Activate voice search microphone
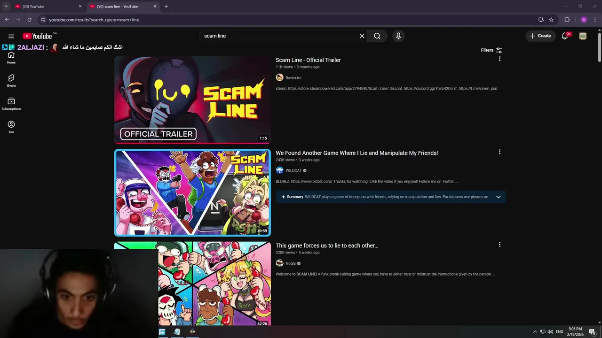The width and height of the screenshot is (602, 338). [398, 36]
